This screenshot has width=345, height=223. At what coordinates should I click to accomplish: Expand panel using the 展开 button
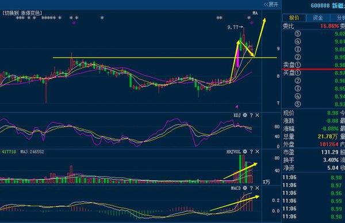click(x=271, y=5)
